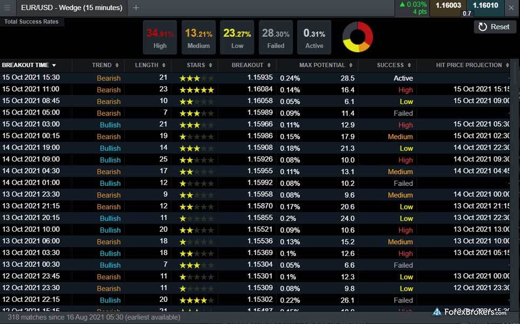Select the EUR/USD Wedge tab
The image size is (520, 324).
coord(71,8)
